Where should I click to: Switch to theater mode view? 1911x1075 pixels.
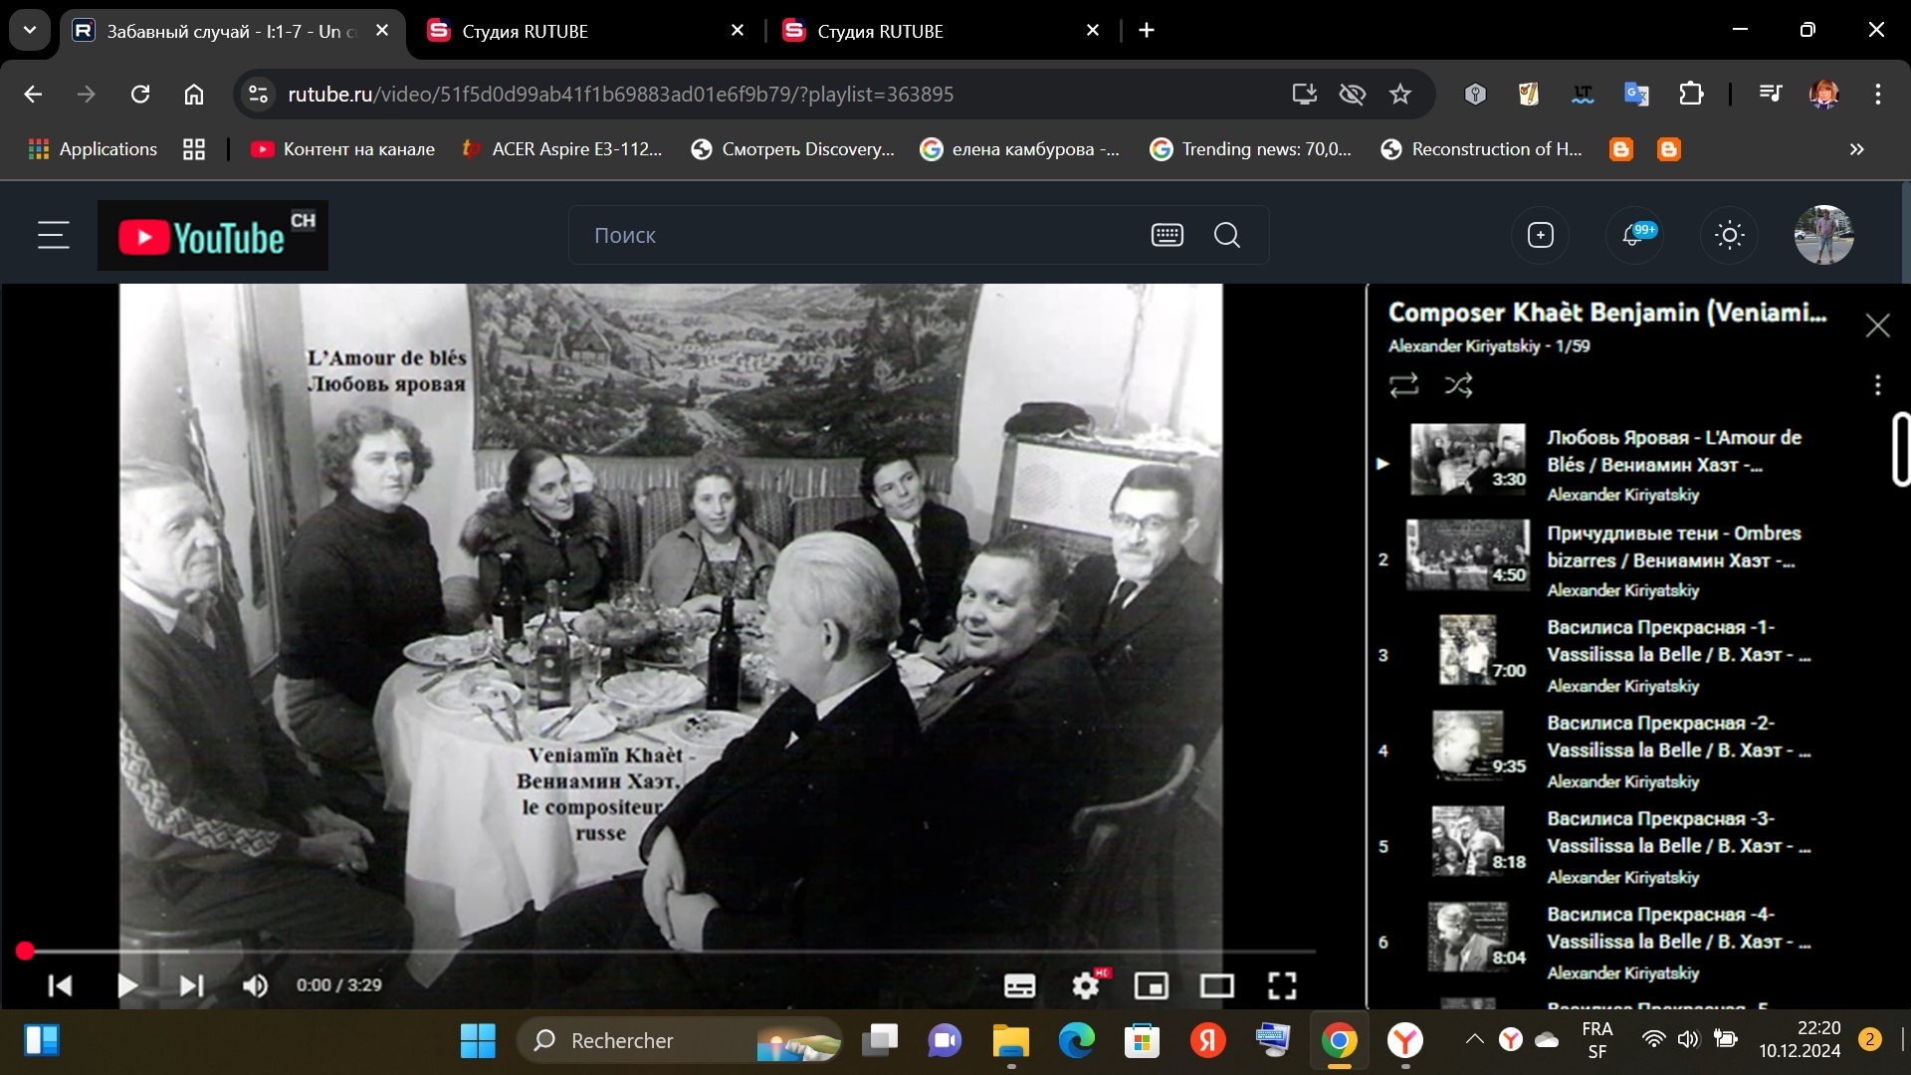(1216, 985)
